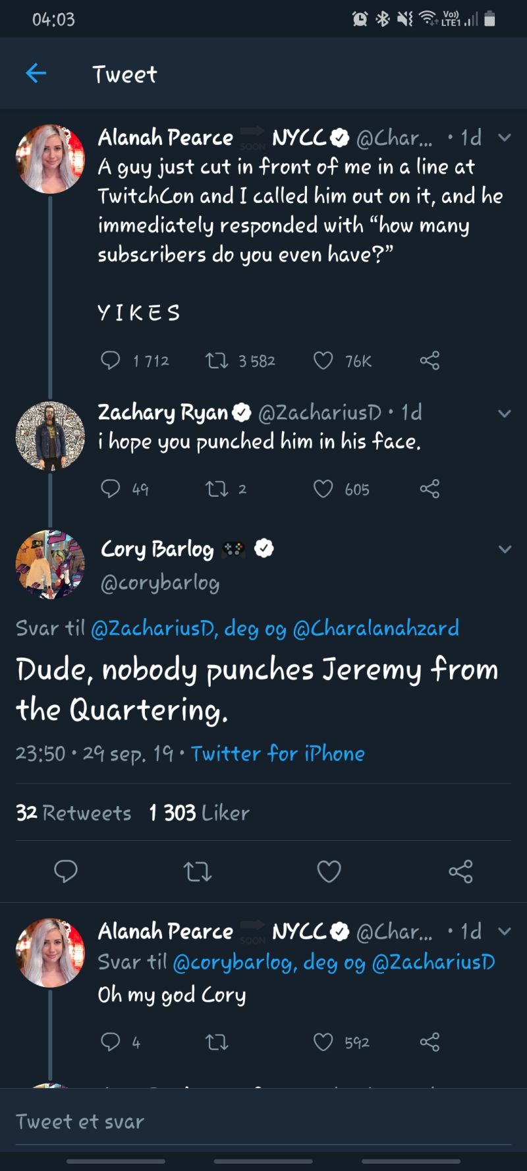Open menu chevron on Alanah's top tweet
This screenshot has width=527, height=1171.
(x=505, y=138)
